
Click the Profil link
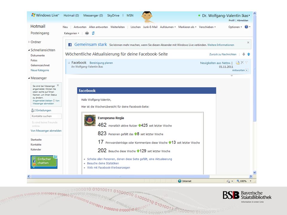(x=231, y=20)
